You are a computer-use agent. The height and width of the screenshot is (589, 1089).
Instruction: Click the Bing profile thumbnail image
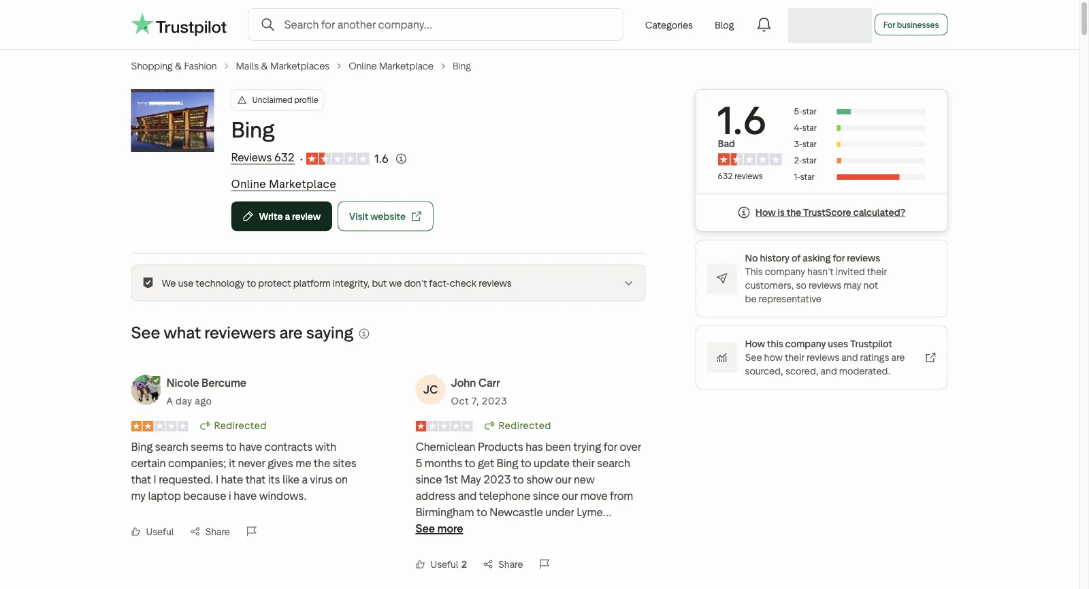tap(172, 121)
